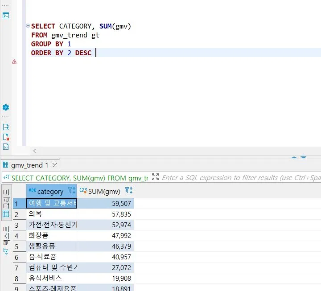This screenshot has width=321, height=291.
Task: Click the SUM function in editor
Action: 105,26
